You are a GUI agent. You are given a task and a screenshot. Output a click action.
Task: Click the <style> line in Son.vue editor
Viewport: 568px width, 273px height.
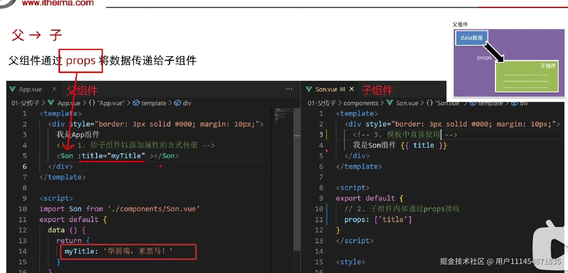point(351,262)
